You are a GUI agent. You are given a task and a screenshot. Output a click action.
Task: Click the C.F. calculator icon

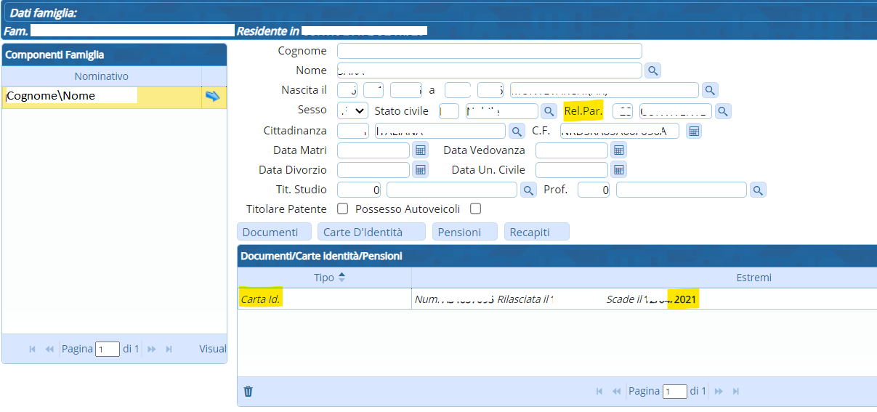(x=694, y=131)
